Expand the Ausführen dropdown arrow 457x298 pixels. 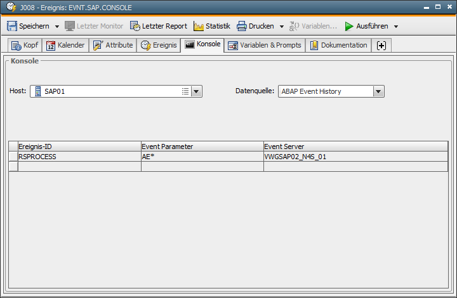pyautogui.click(x=396, y=27)
